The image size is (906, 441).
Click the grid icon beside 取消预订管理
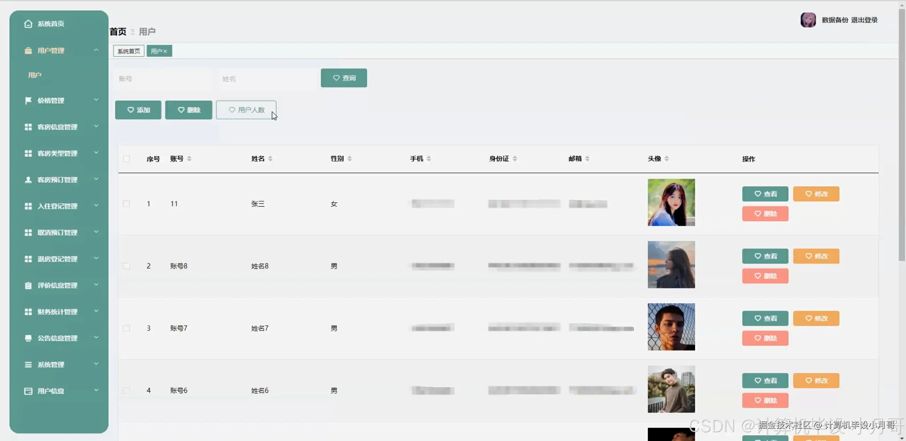click(28, 232)
